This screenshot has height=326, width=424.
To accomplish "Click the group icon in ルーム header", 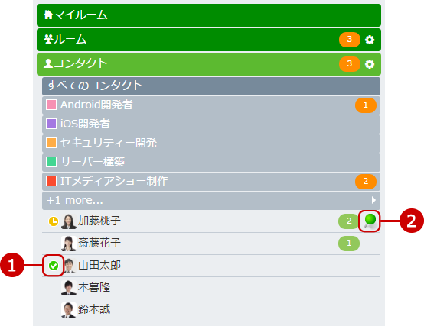I will [48, 39].
